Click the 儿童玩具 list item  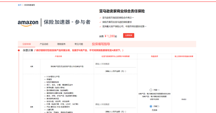[x=50, y=110]
